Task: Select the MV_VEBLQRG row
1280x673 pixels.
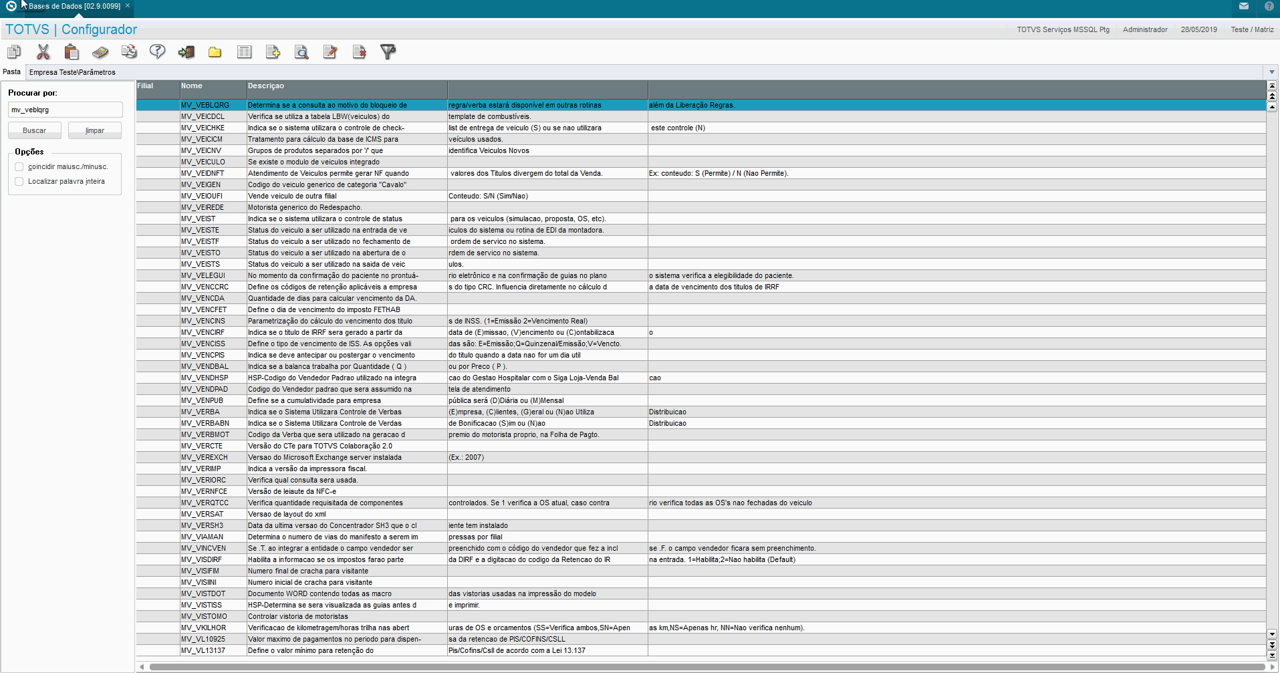Action: (700, 105)
